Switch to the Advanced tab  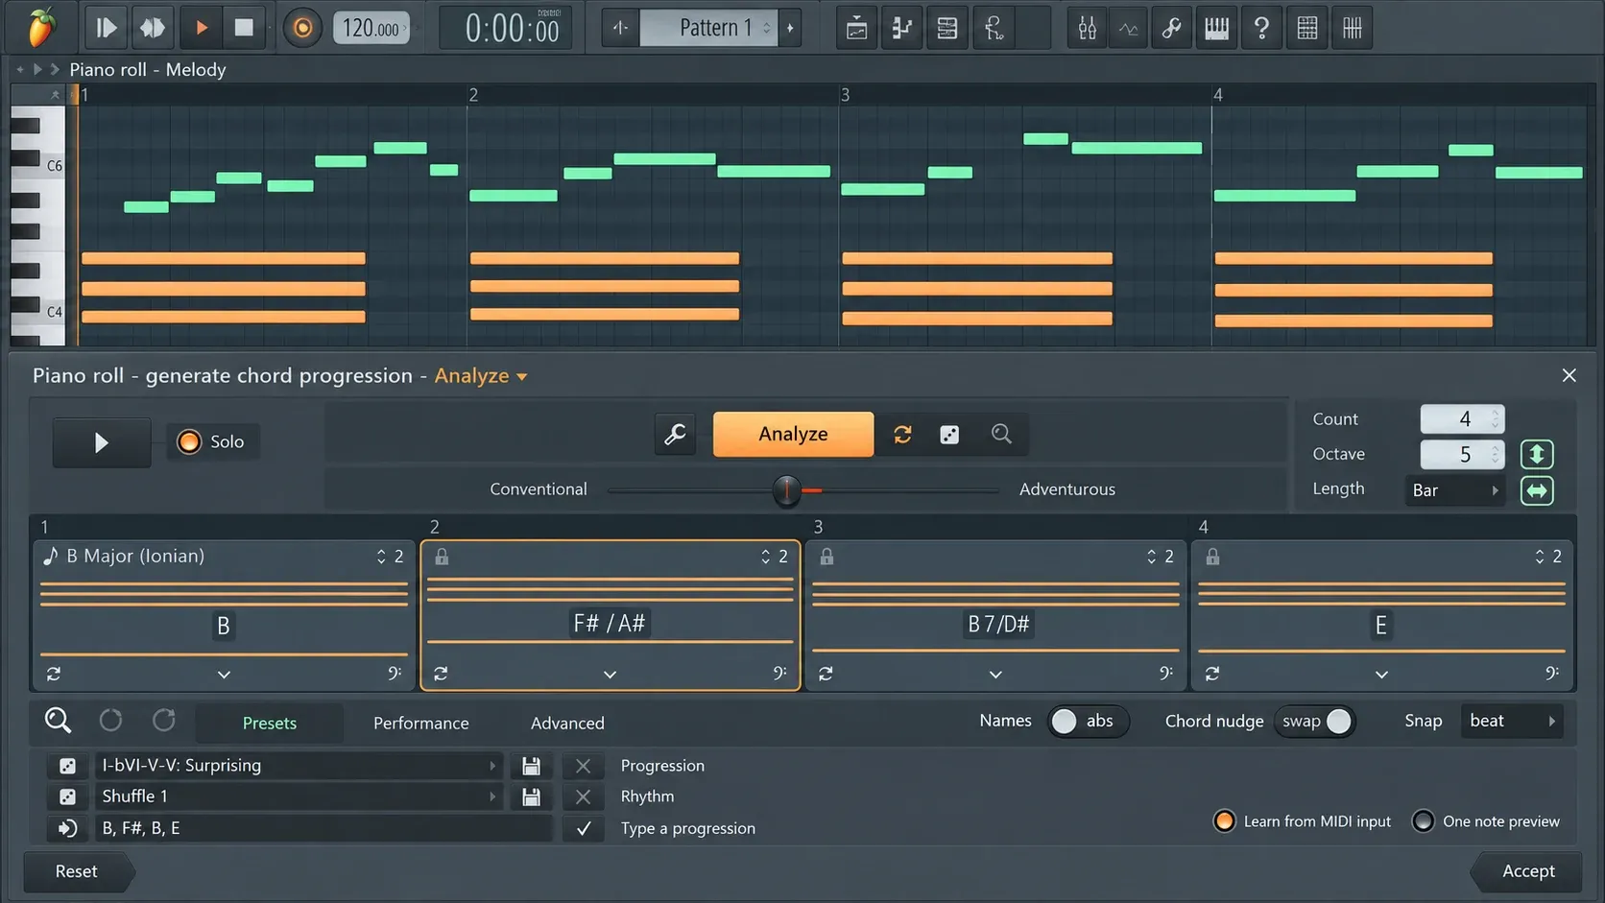567,723
